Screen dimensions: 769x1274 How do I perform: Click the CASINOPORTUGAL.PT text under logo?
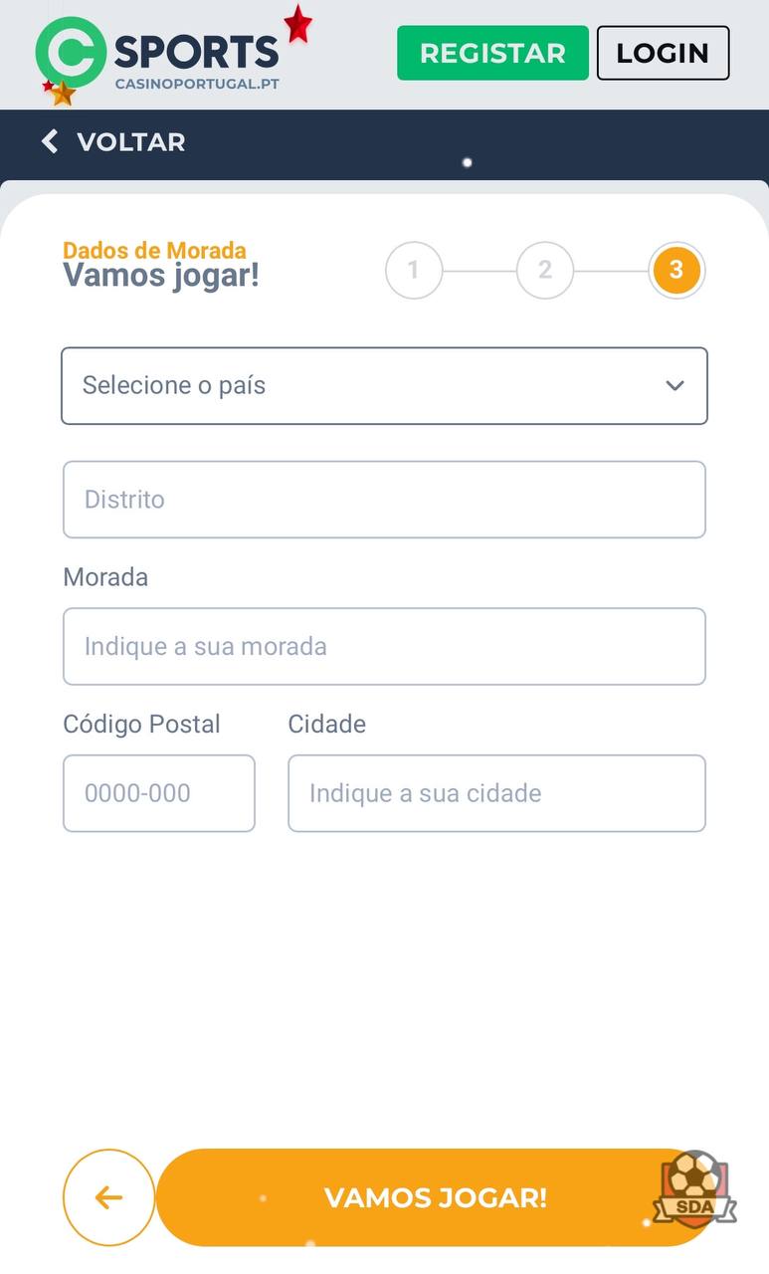[197, 84]
